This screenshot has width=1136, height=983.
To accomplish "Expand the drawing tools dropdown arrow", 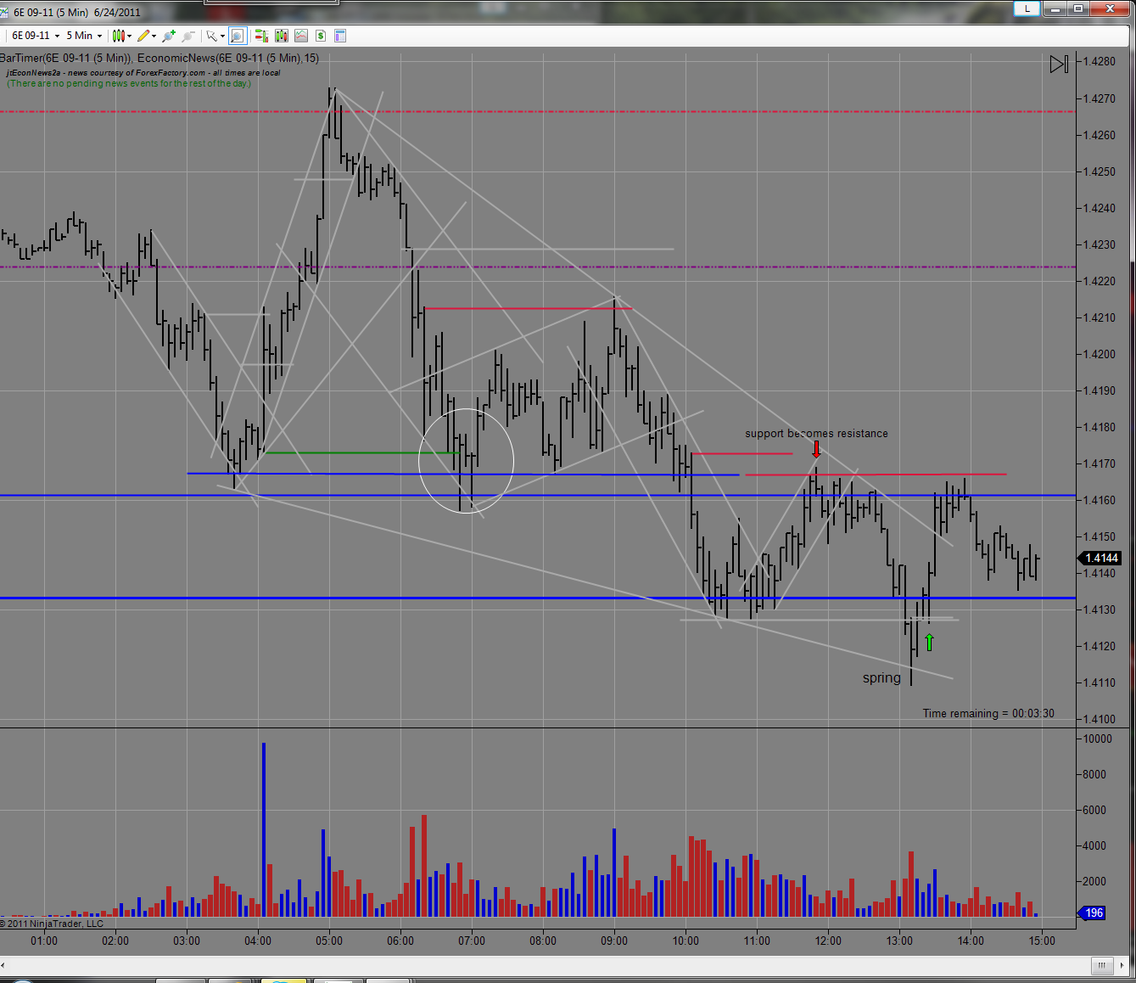I will tap(154, 36).
